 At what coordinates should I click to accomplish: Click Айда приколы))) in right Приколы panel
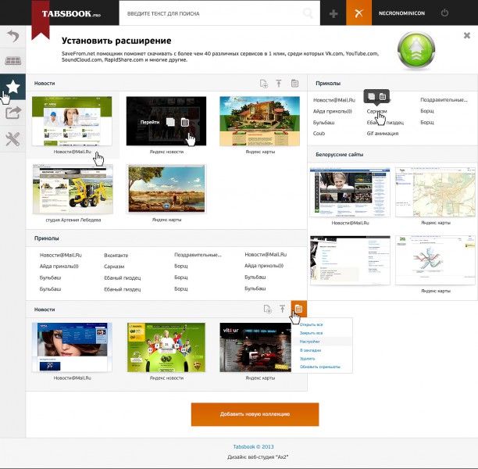[x=332, y=111]
